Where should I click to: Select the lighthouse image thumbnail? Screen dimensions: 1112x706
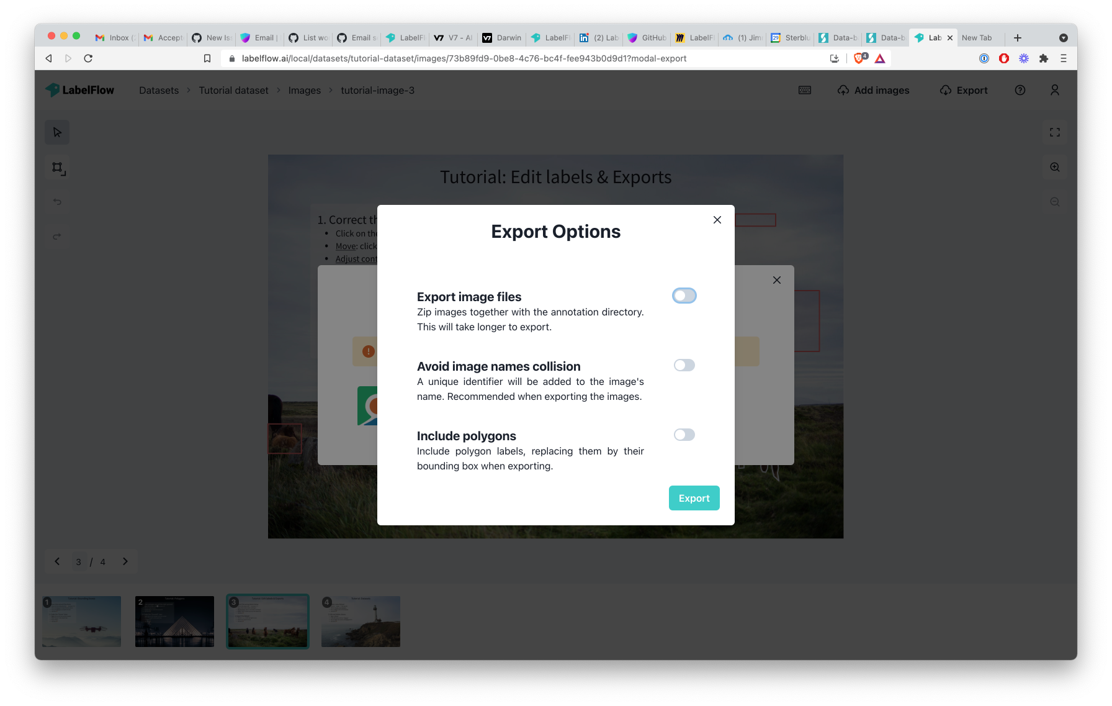(x=361, y=621)
